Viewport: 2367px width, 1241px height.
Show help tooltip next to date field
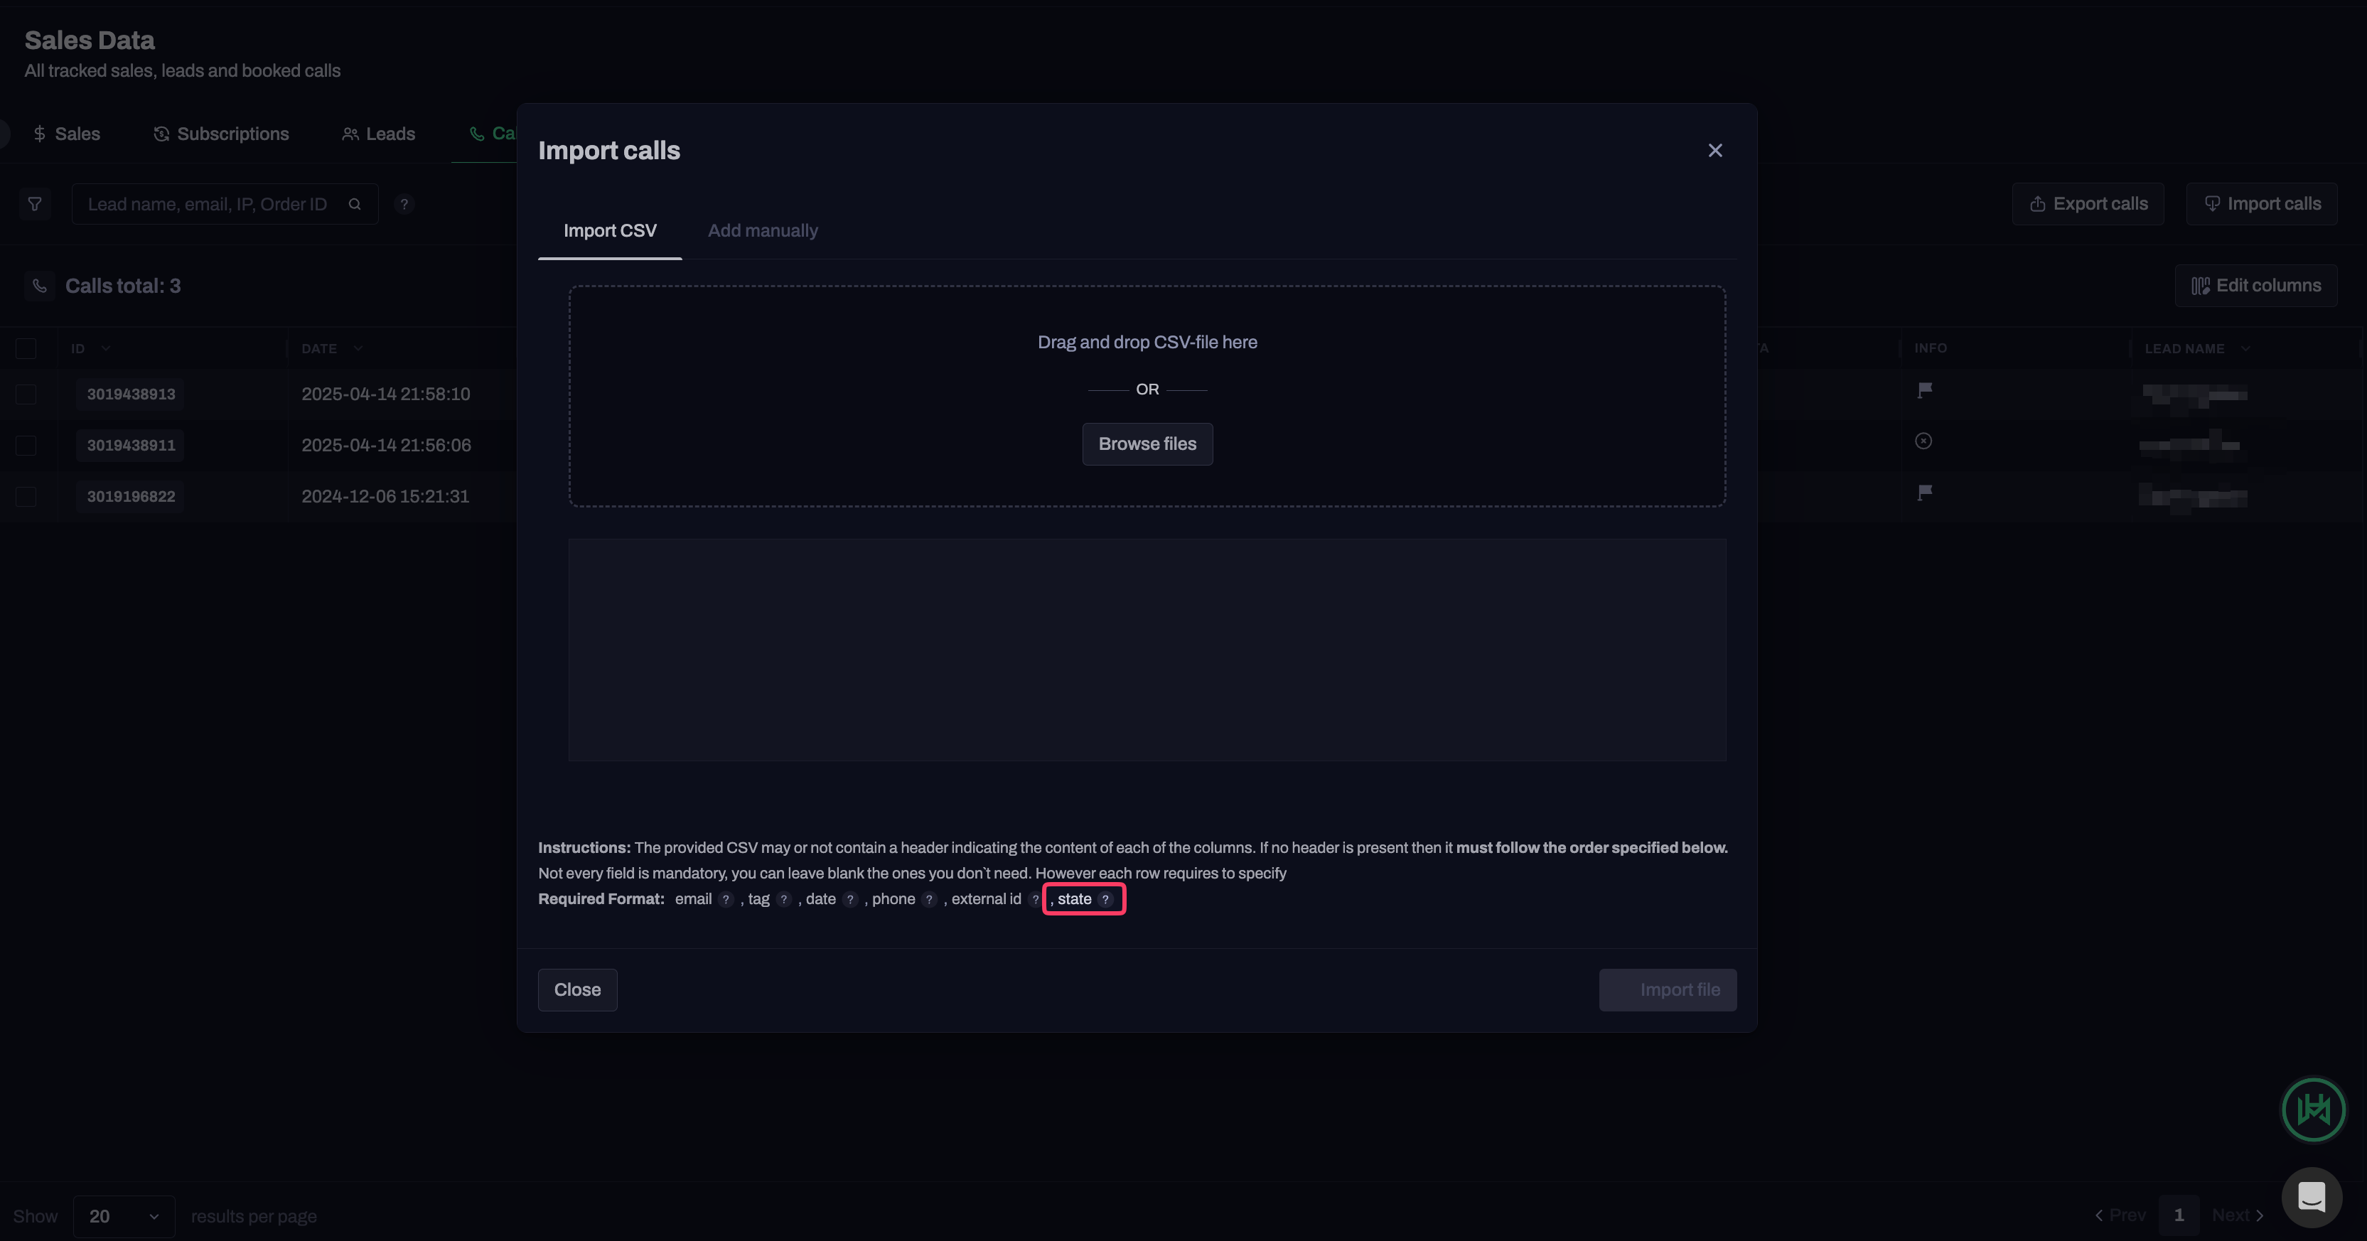(x=850, y=899)
